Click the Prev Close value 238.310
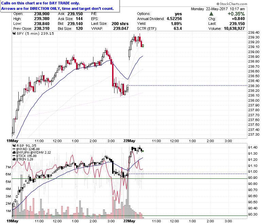This screenshot has width=265, height=224. coord(42,29)
